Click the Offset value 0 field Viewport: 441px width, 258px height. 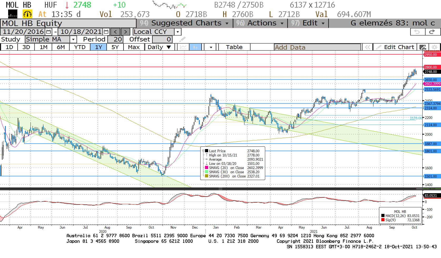click(162, 39)
